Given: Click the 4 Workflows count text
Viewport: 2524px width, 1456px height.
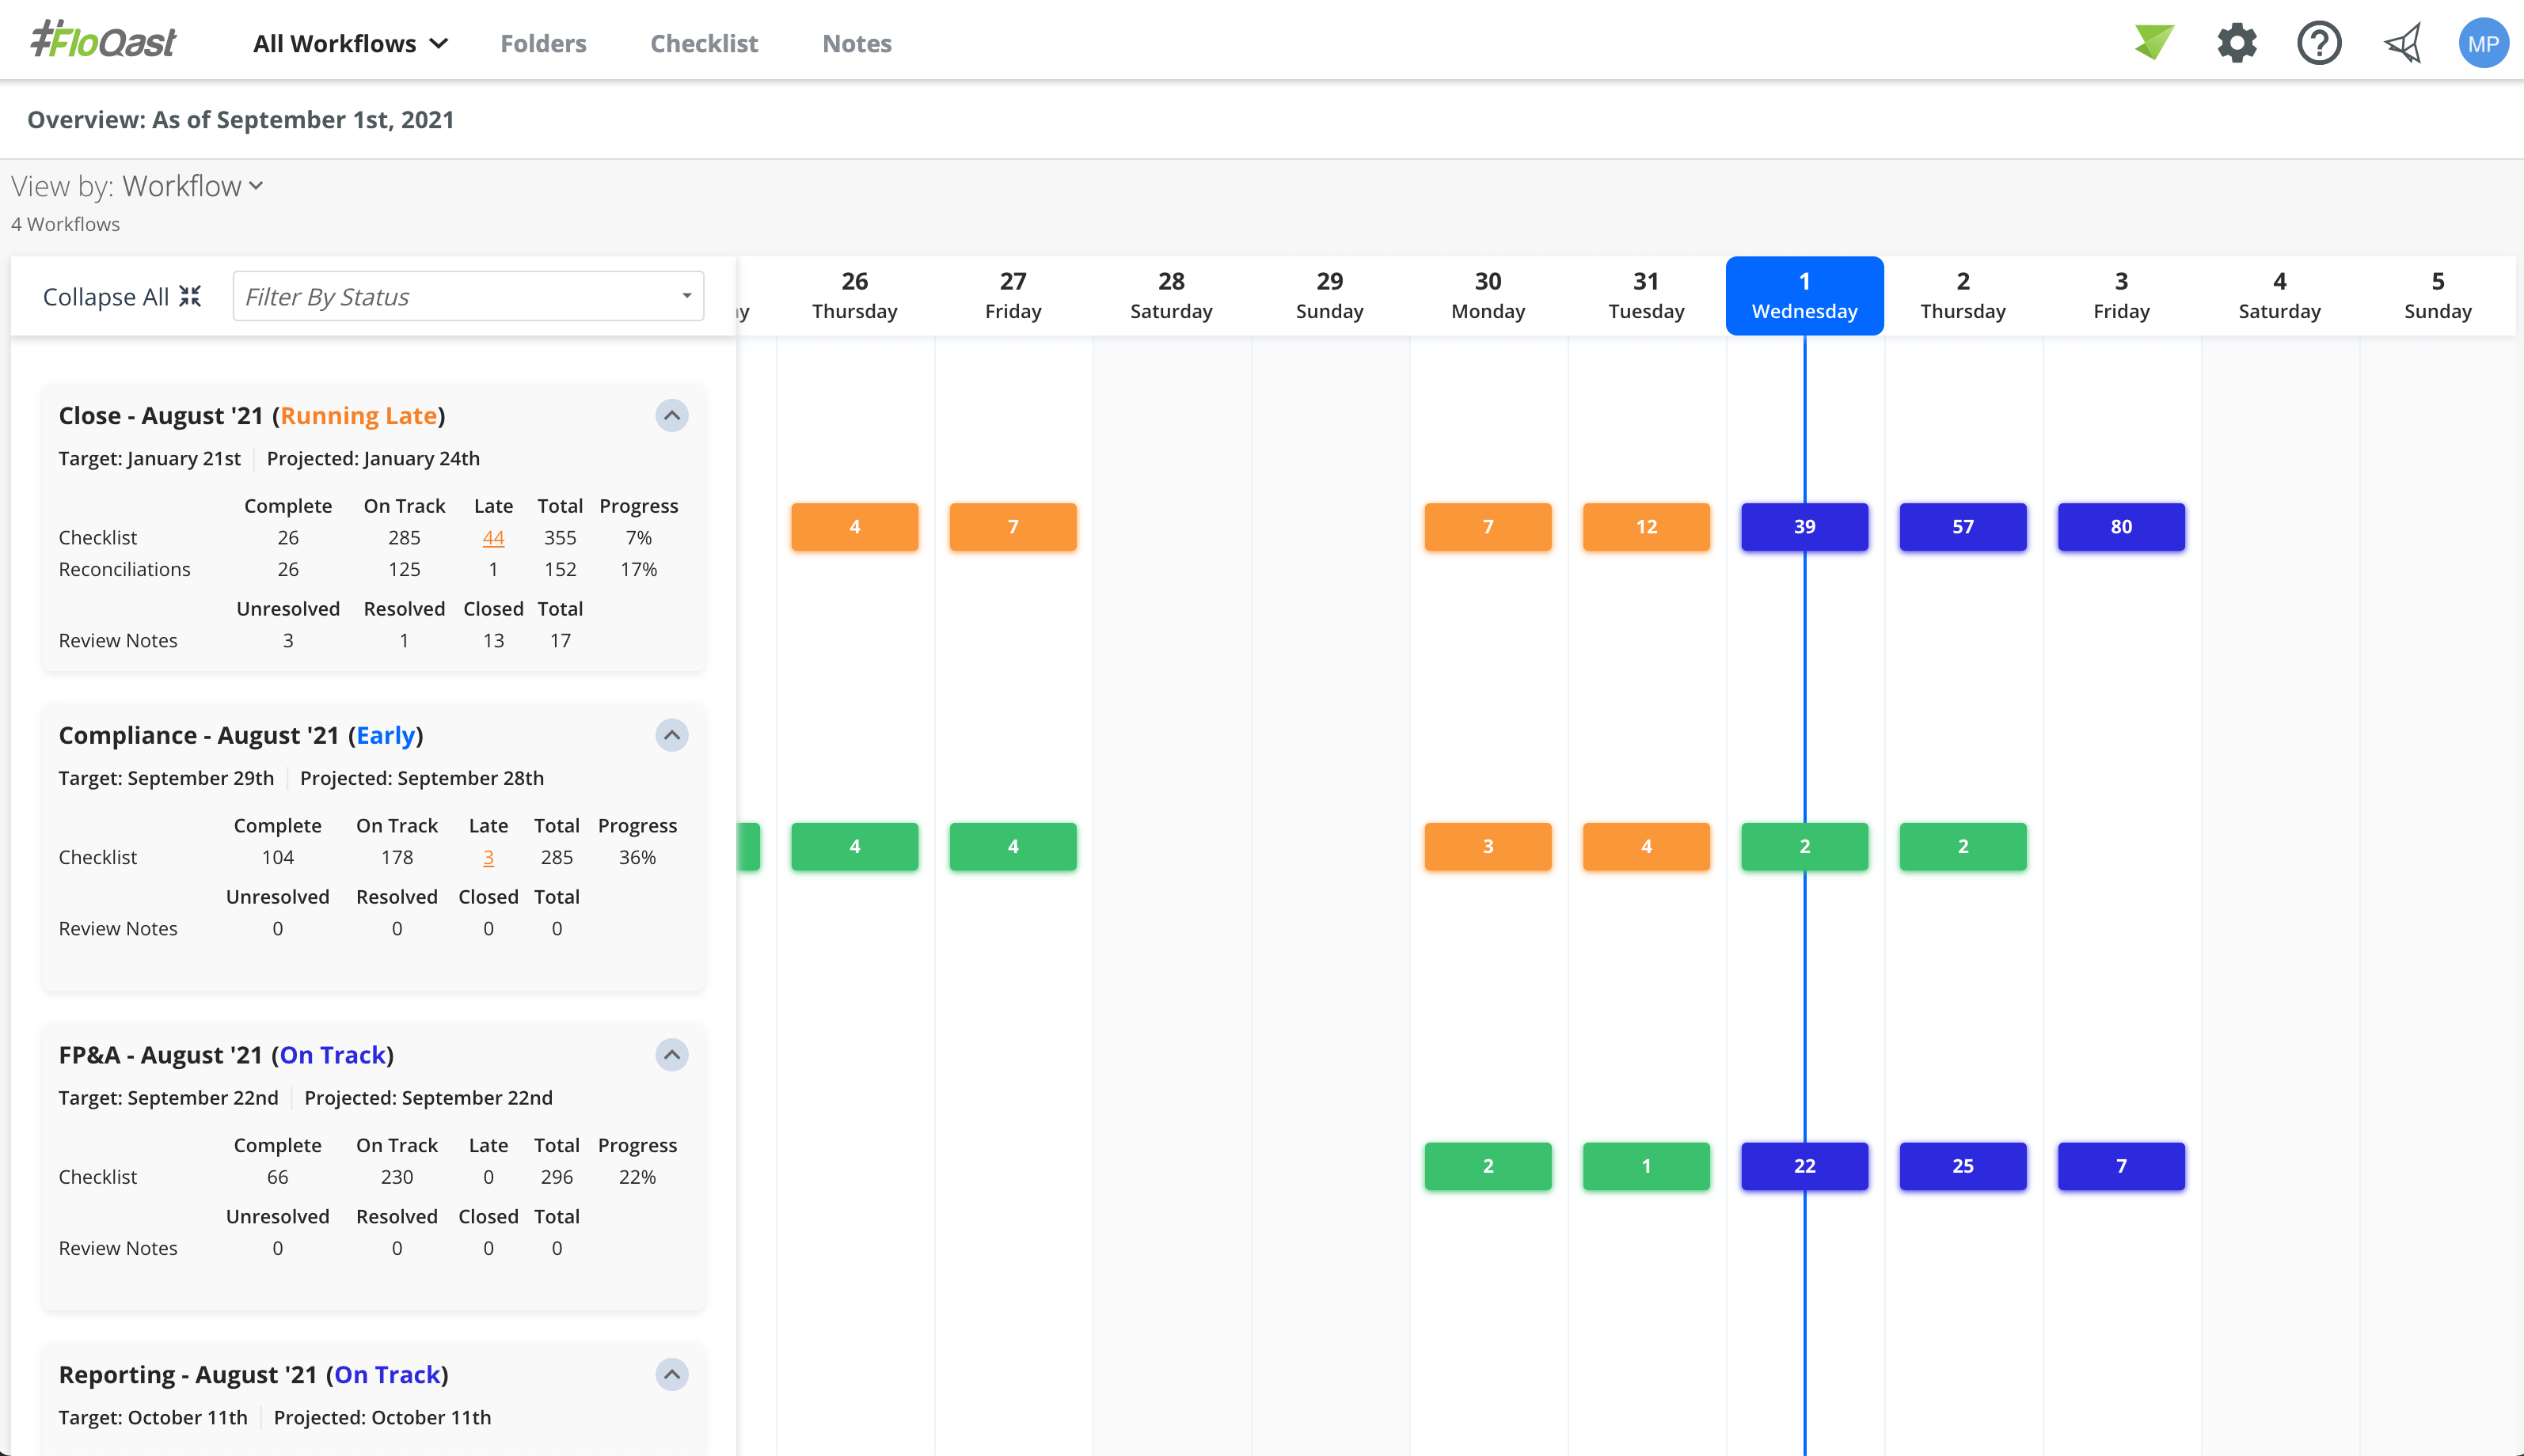Looking at the screenshot, I should pyautogui.click(x=65, y=225).
